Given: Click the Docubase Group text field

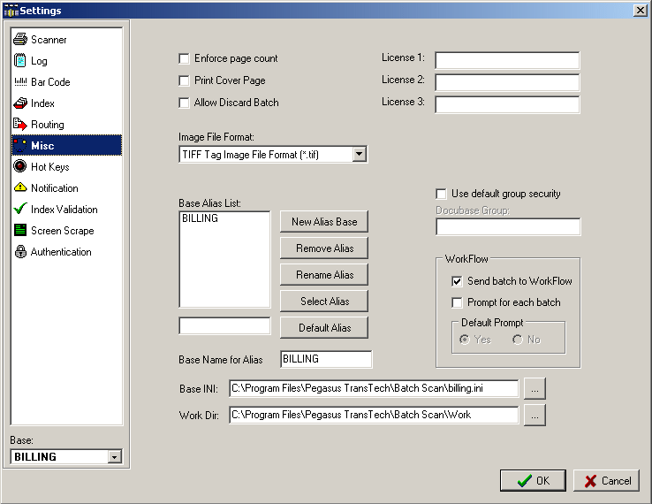Looking at the screenshot, I should (508, 227).
